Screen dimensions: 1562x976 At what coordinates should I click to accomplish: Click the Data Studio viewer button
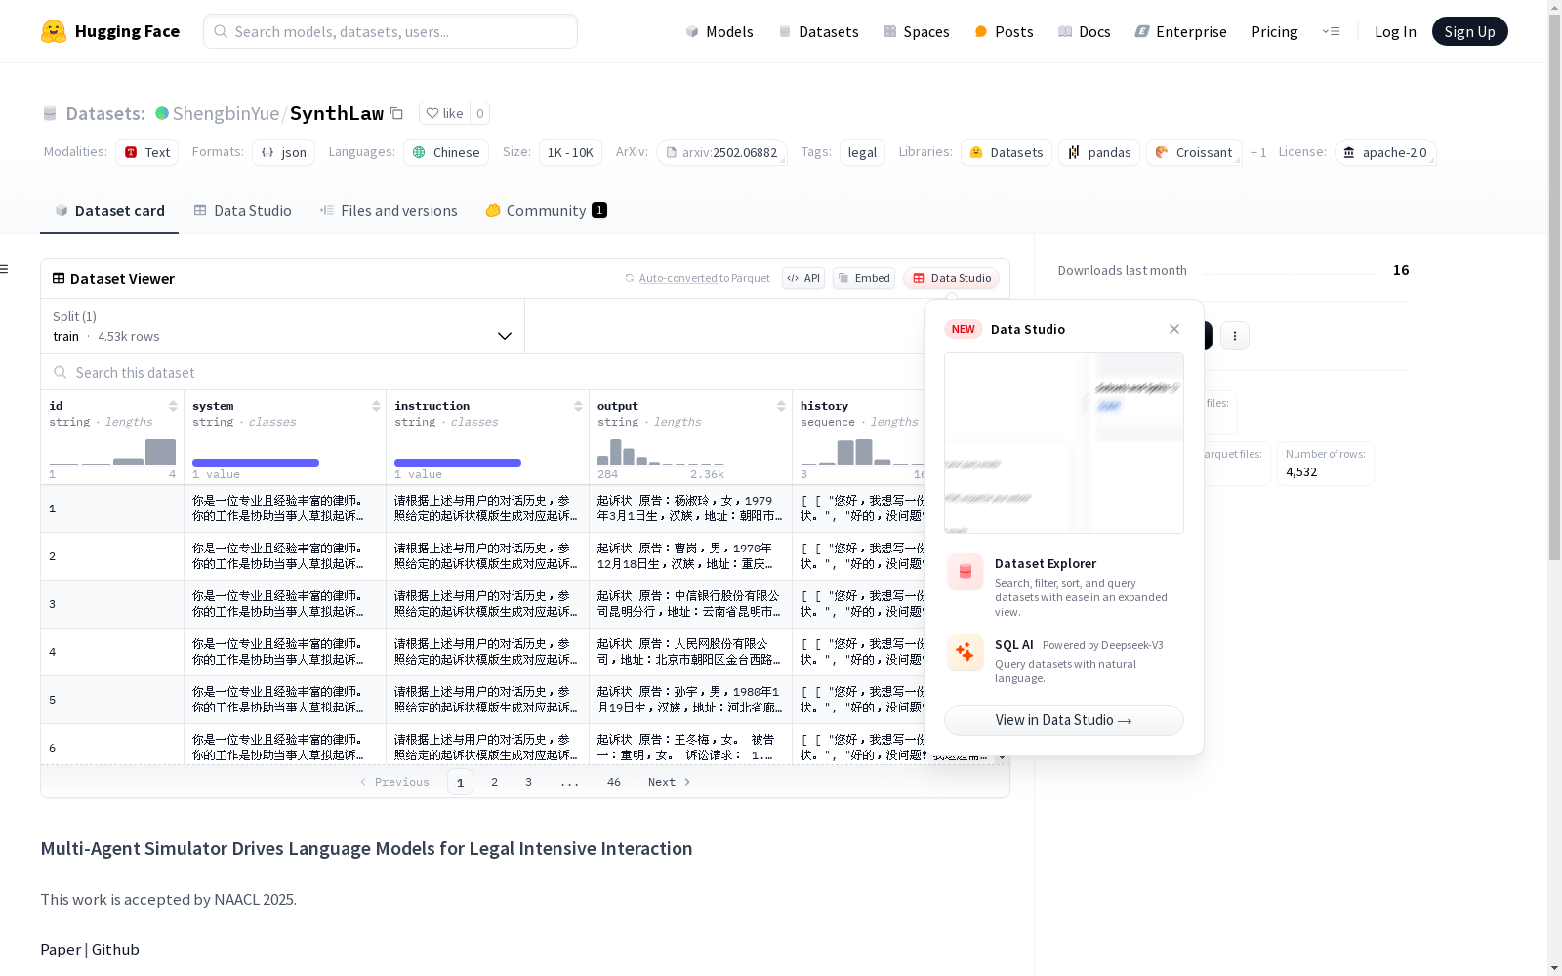tap(951, 278)
